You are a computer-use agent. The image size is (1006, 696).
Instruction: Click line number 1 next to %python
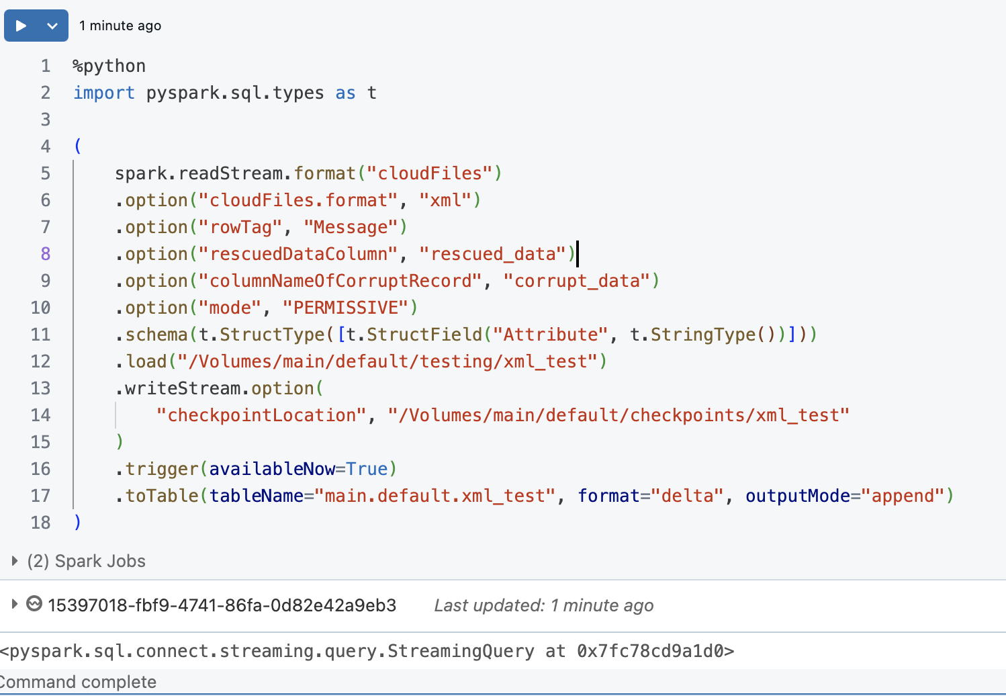(45, 65)
